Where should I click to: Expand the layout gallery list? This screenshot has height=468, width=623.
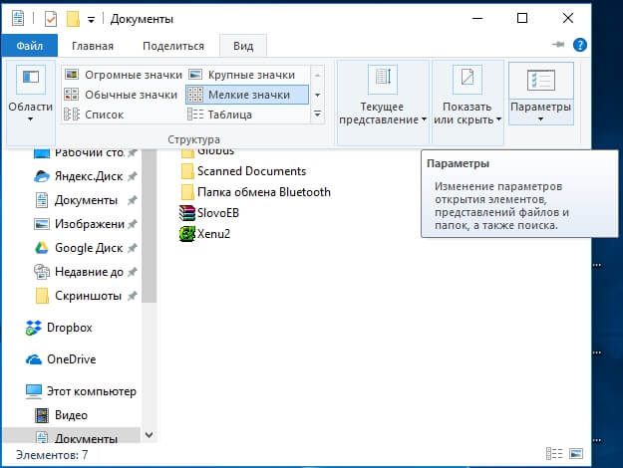(317, 115)
